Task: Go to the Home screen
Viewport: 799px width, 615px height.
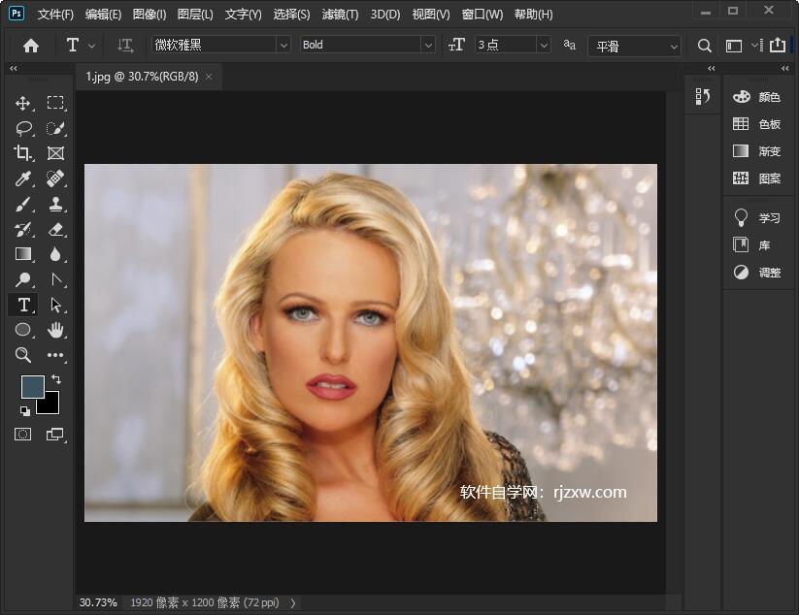Action: point(31,46)
